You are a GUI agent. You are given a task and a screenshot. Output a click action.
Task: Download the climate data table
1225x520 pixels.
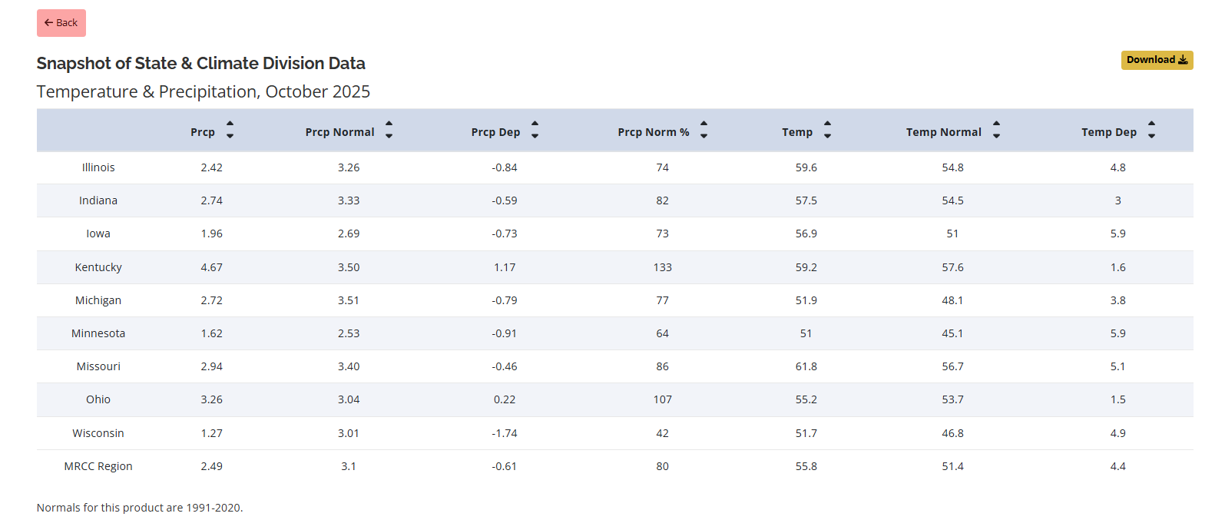click(x=1156, y=60)
